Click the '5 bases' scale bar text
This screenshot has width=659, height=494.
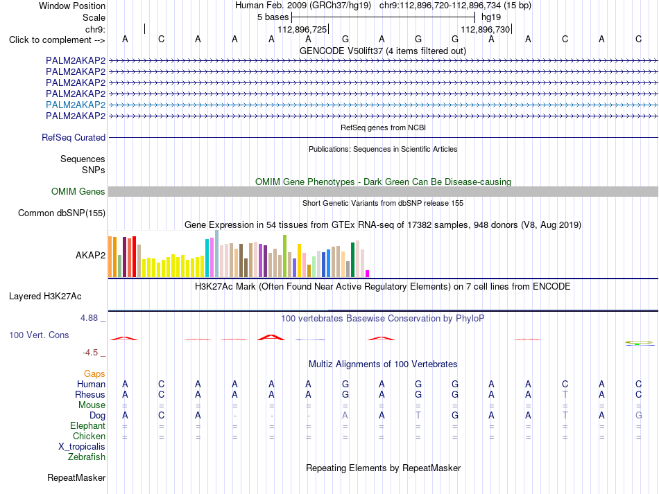[273, 17]
